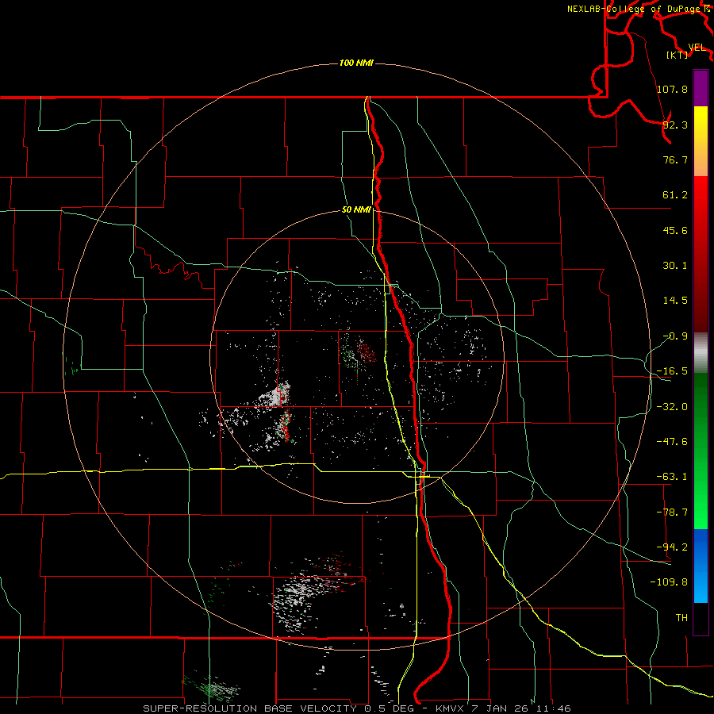Select the 92.3 value on velocity scale
This screenshot has width=714, height=714.
pyautogui.click(x=675, y=125)
